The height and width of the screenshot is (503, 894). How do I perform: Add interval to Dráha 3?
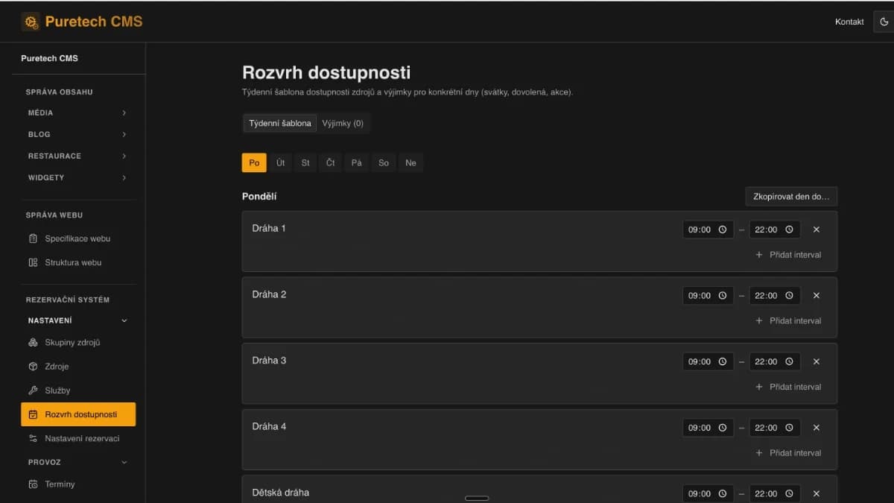pos(788,387)
